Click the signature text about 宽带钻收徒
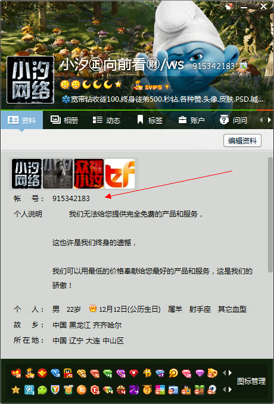The image size is (274, 404). (x=167, y=99)
